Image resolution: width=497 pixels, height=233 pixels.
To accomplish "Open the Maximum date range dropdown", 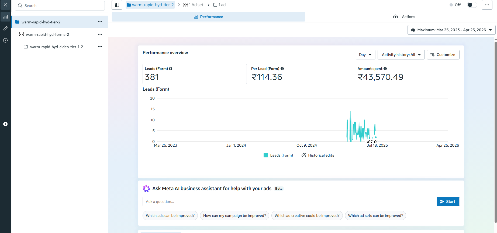I will (x=451, y=30).
